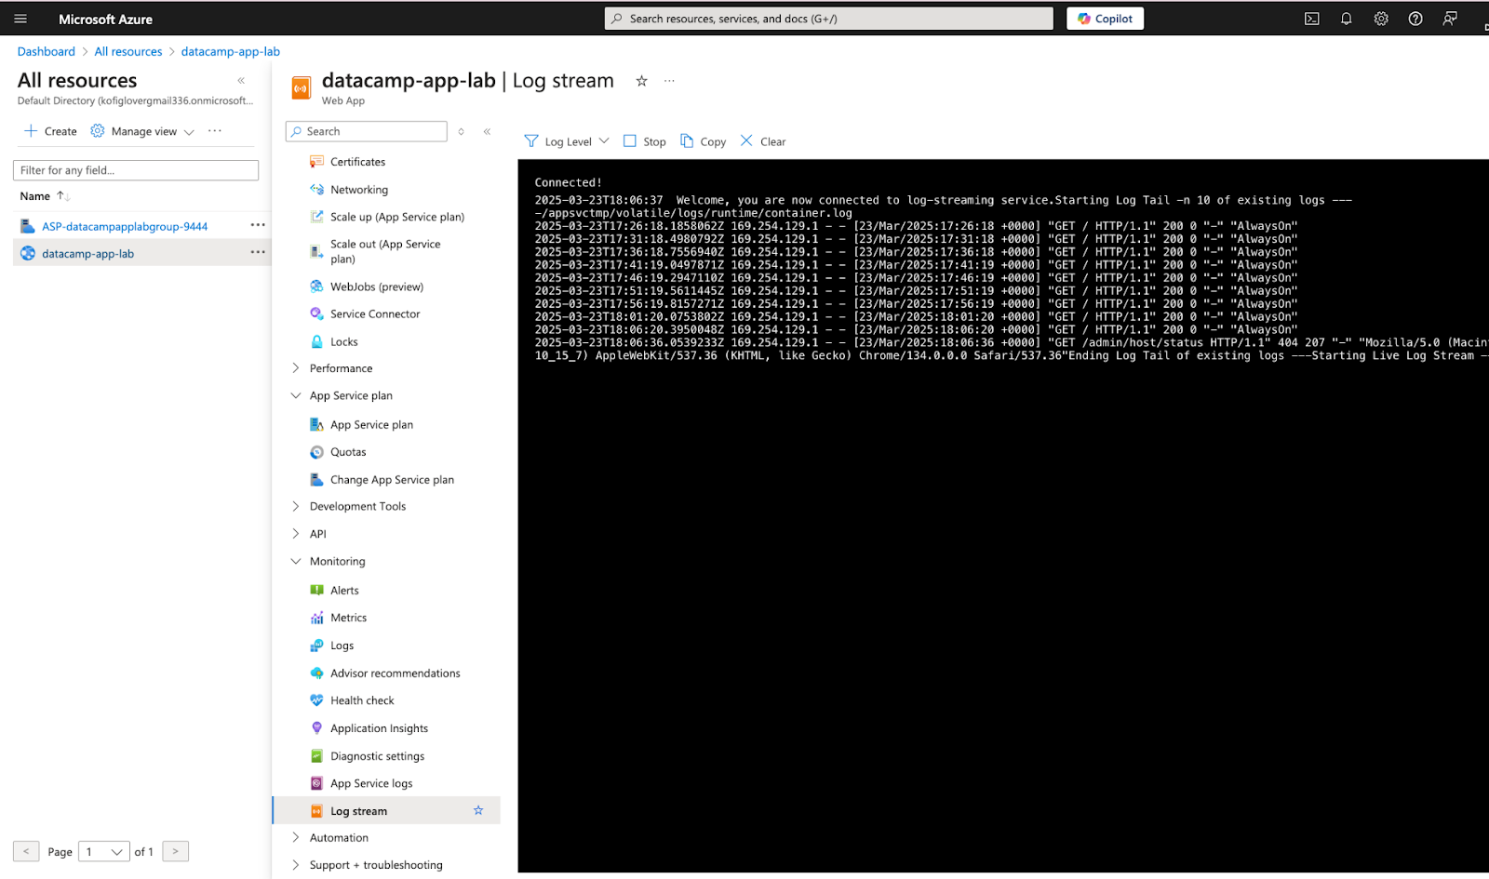Image resolution: width=1489 pixels, height=879 pixels.
Task: Open Metrics under Monitoring
Action: pyautogui.click(x=348, y=618)
